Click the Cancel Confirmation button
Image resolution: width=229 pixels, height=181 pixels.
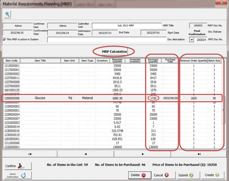tap(18, 176)
